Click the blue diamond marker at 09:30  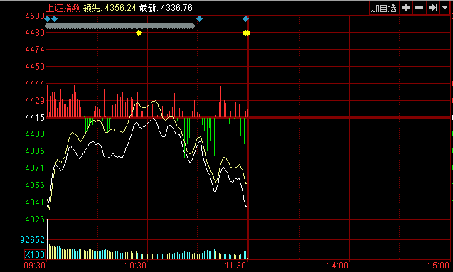(48, 19)
